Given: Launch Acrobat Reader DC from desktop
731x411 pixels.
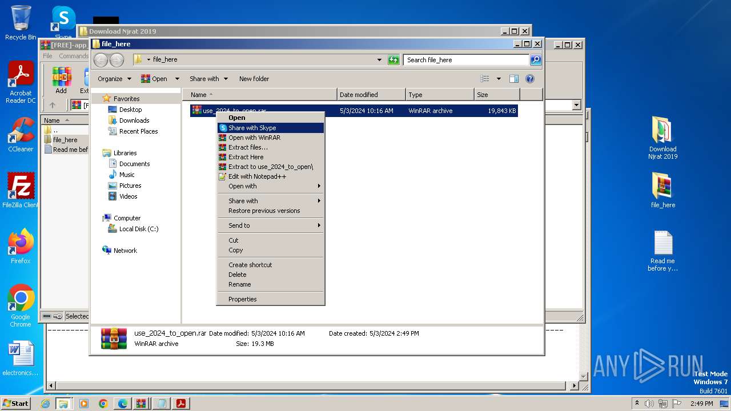Looking at the screenshot, I should 21,83.
